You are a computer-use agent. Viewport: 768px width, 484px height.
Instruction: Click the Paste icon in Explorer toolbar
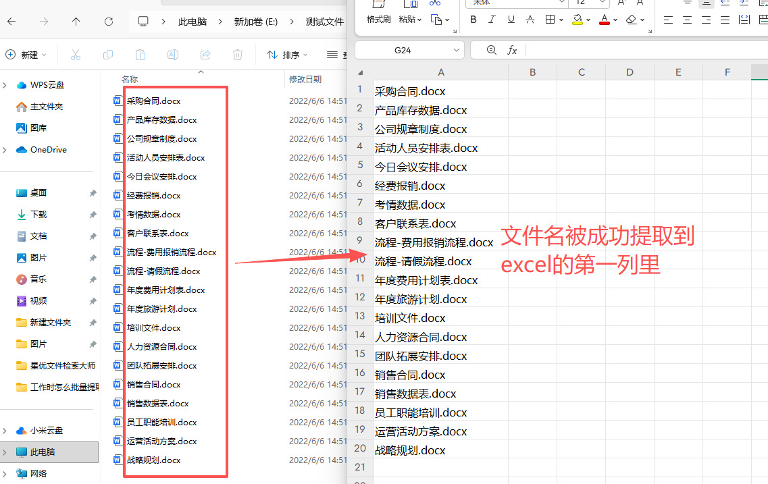(x=140, y=55)
